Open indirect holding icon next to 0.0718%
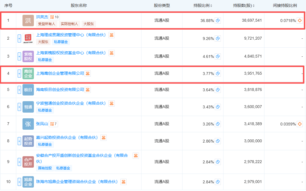The image size is (306, 191). (x=300, y=20)
